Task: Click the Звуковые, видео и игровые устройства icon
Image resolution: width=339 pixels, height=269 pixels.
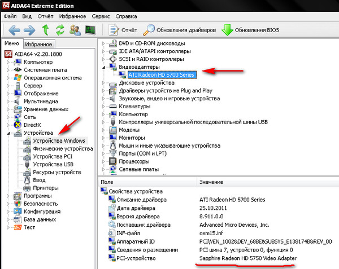Action: tap(112, 99)
